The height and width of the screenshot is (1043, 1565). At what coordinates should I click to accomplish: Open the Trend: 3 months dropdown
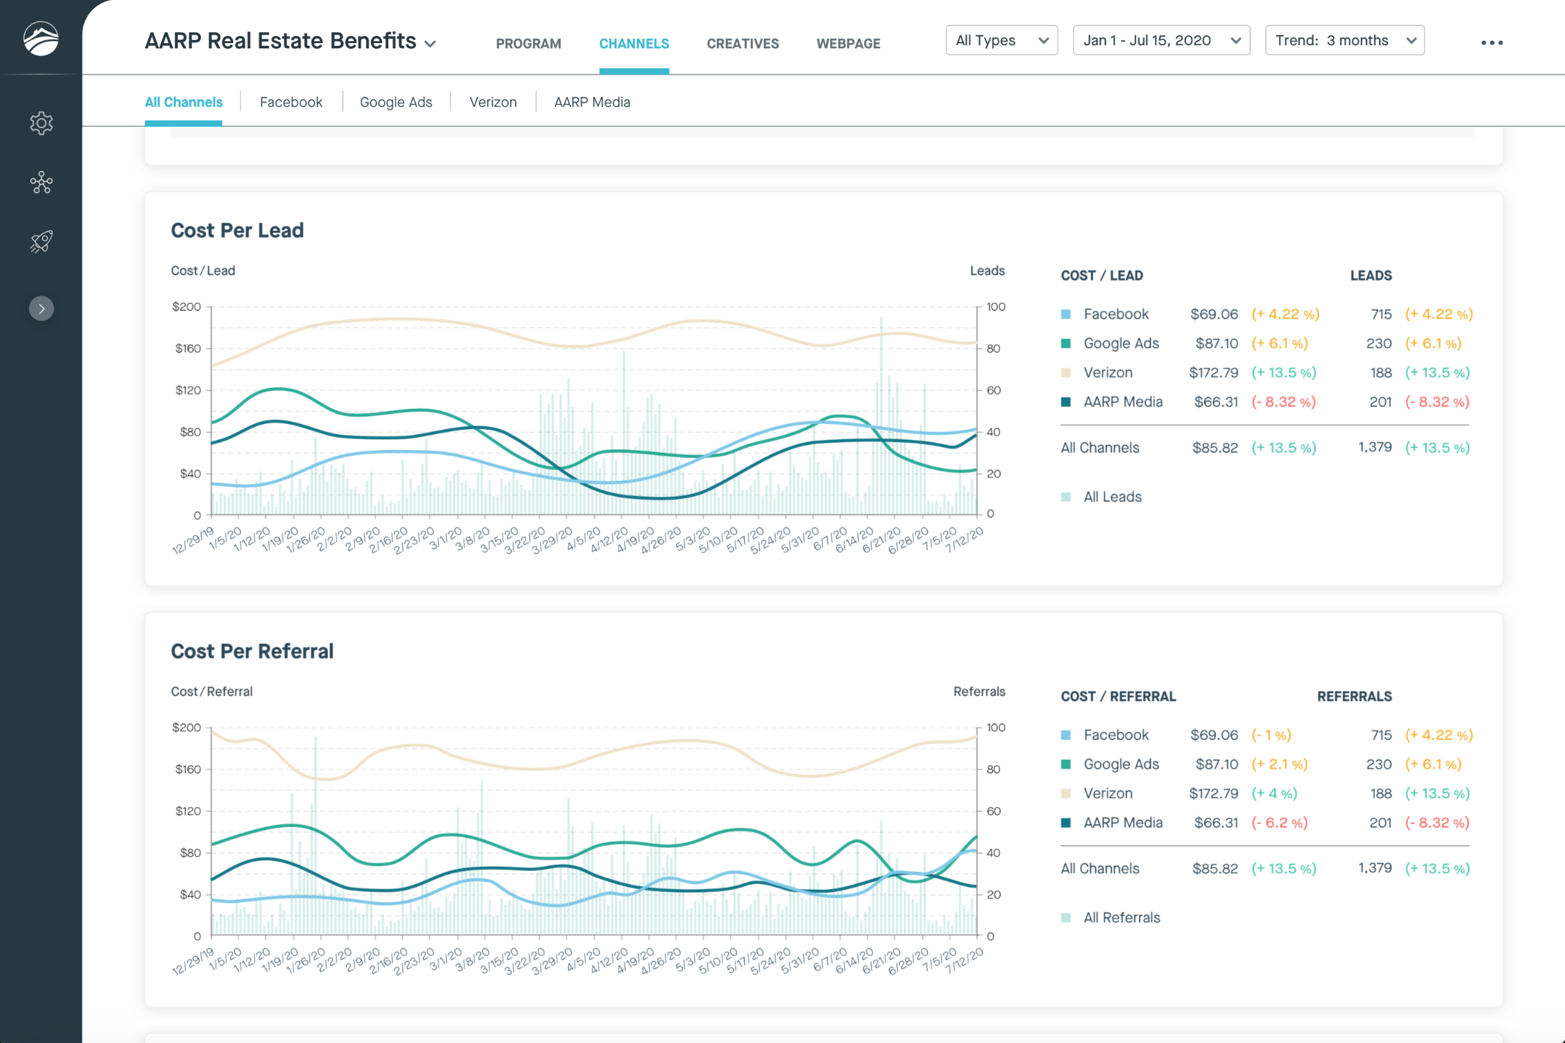[1344, 41]
